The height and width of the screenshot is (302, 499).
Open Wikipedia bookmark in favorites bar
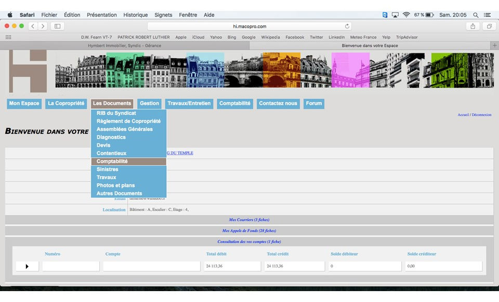pos(270,37)
